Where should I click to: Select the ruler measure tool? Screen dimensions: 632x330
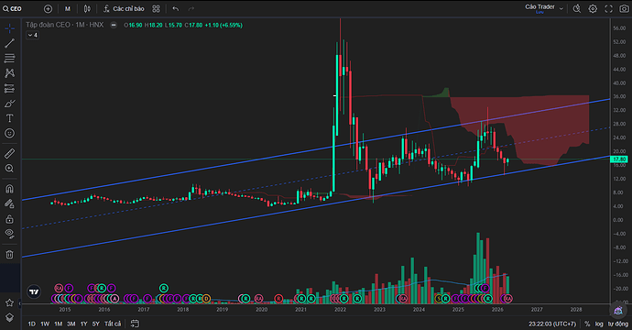(10, 153)
